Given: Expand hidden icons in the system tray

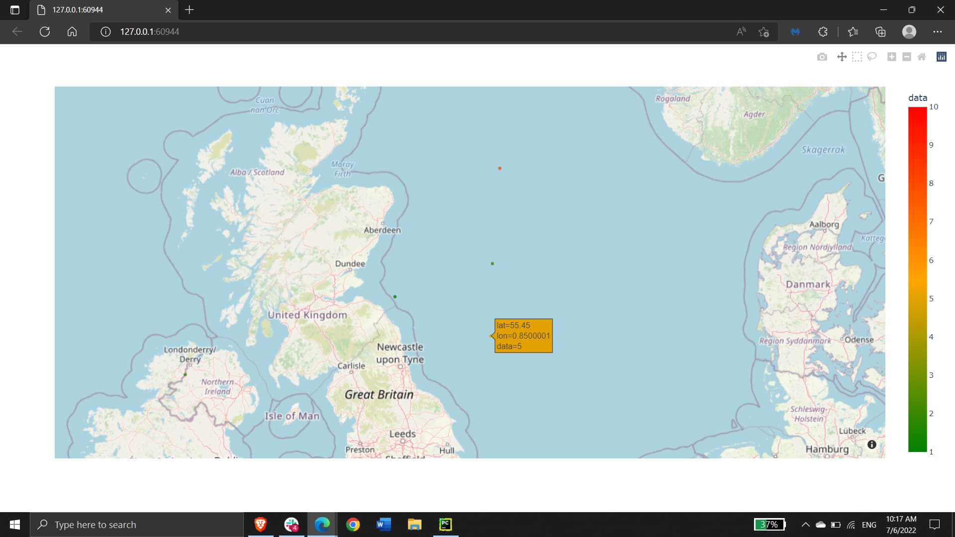Looking at the screenshot, I should 805,524.
